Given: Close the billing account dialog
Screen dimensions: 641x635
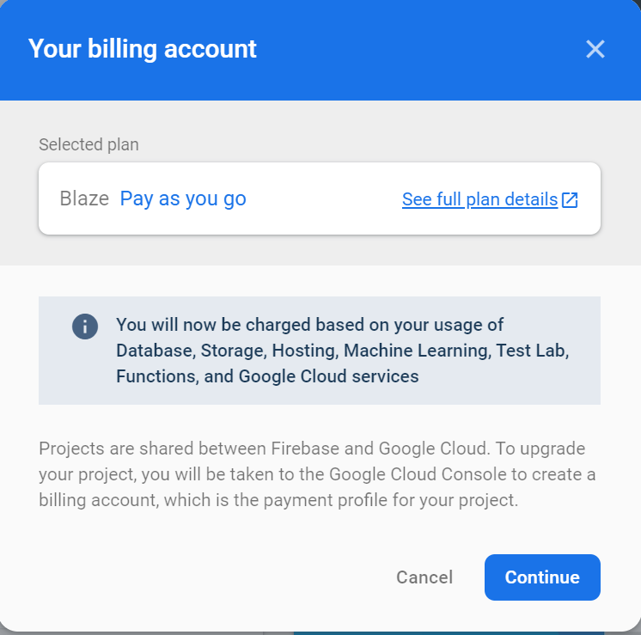Looking at the screenshot, I should 595,49.
